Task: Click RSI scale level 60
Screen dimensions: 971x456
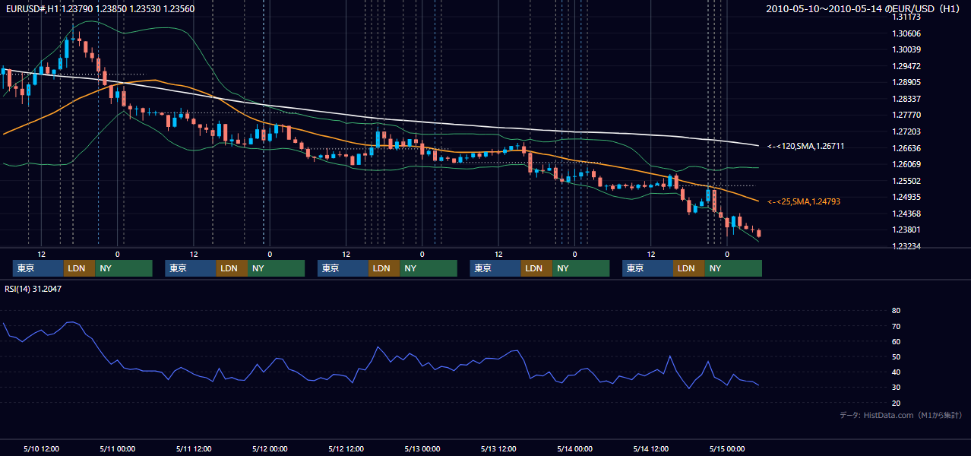Action: tap(896, 341)
